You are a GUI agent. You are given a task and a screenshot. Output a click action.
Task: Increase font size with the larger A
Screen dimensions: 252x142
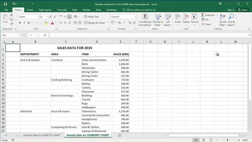(x=51, y=17)
